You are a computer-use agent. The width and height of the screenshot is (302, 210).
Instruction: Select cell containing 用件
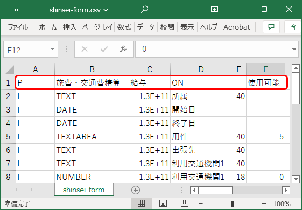(201, 137)
